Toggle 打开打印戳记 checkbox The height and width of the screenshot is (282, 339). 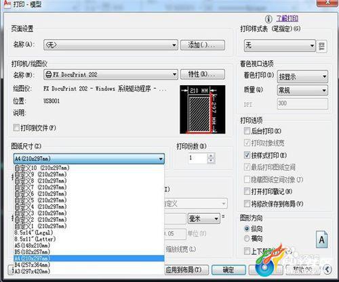247,191
